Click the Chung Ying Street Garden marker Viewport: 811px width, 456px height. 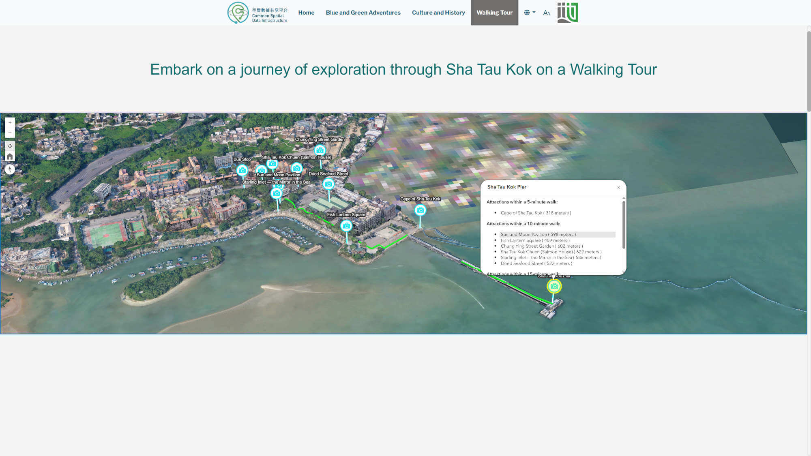point(320,150)
